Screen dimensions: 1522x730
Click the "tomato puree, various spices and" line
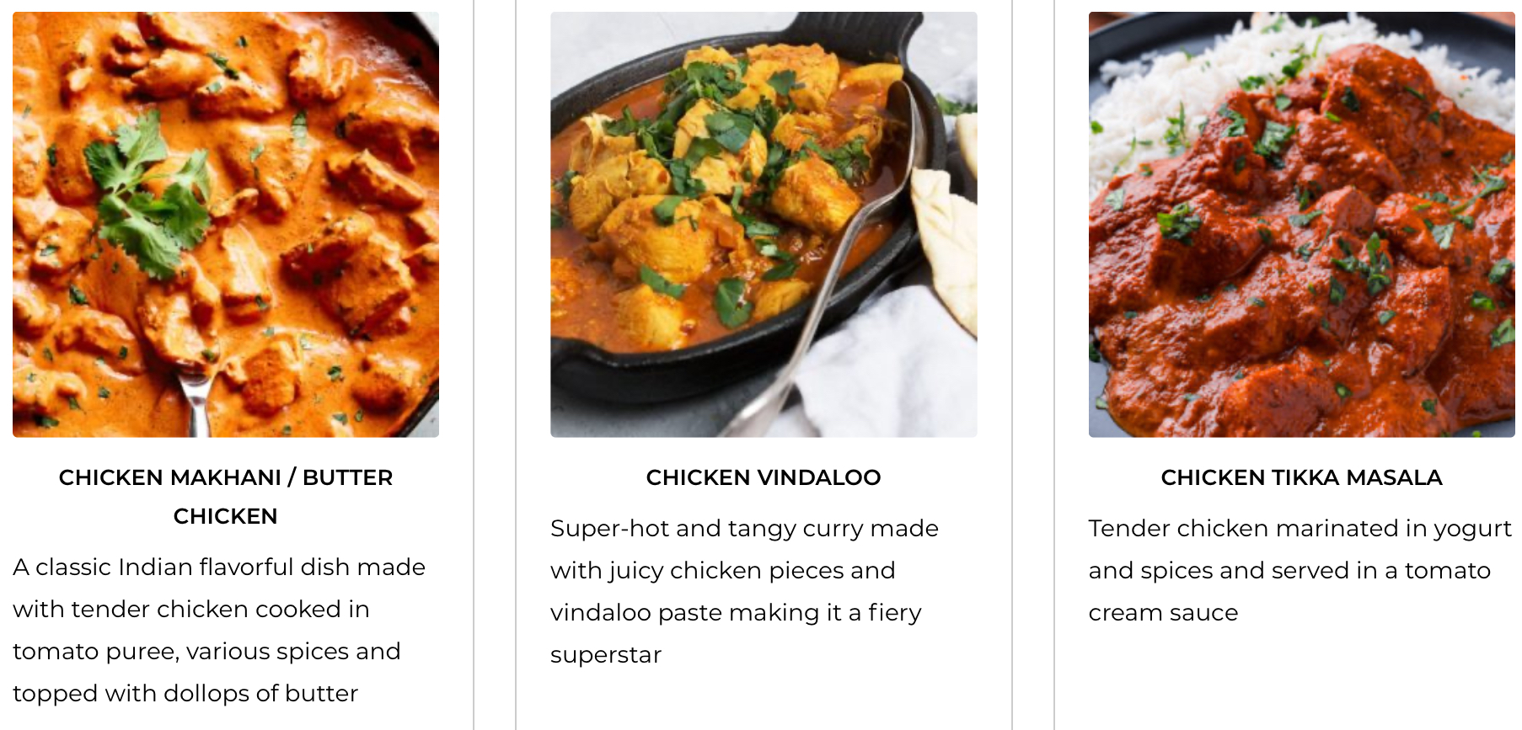pyautogui.click(x=206, y=651)
